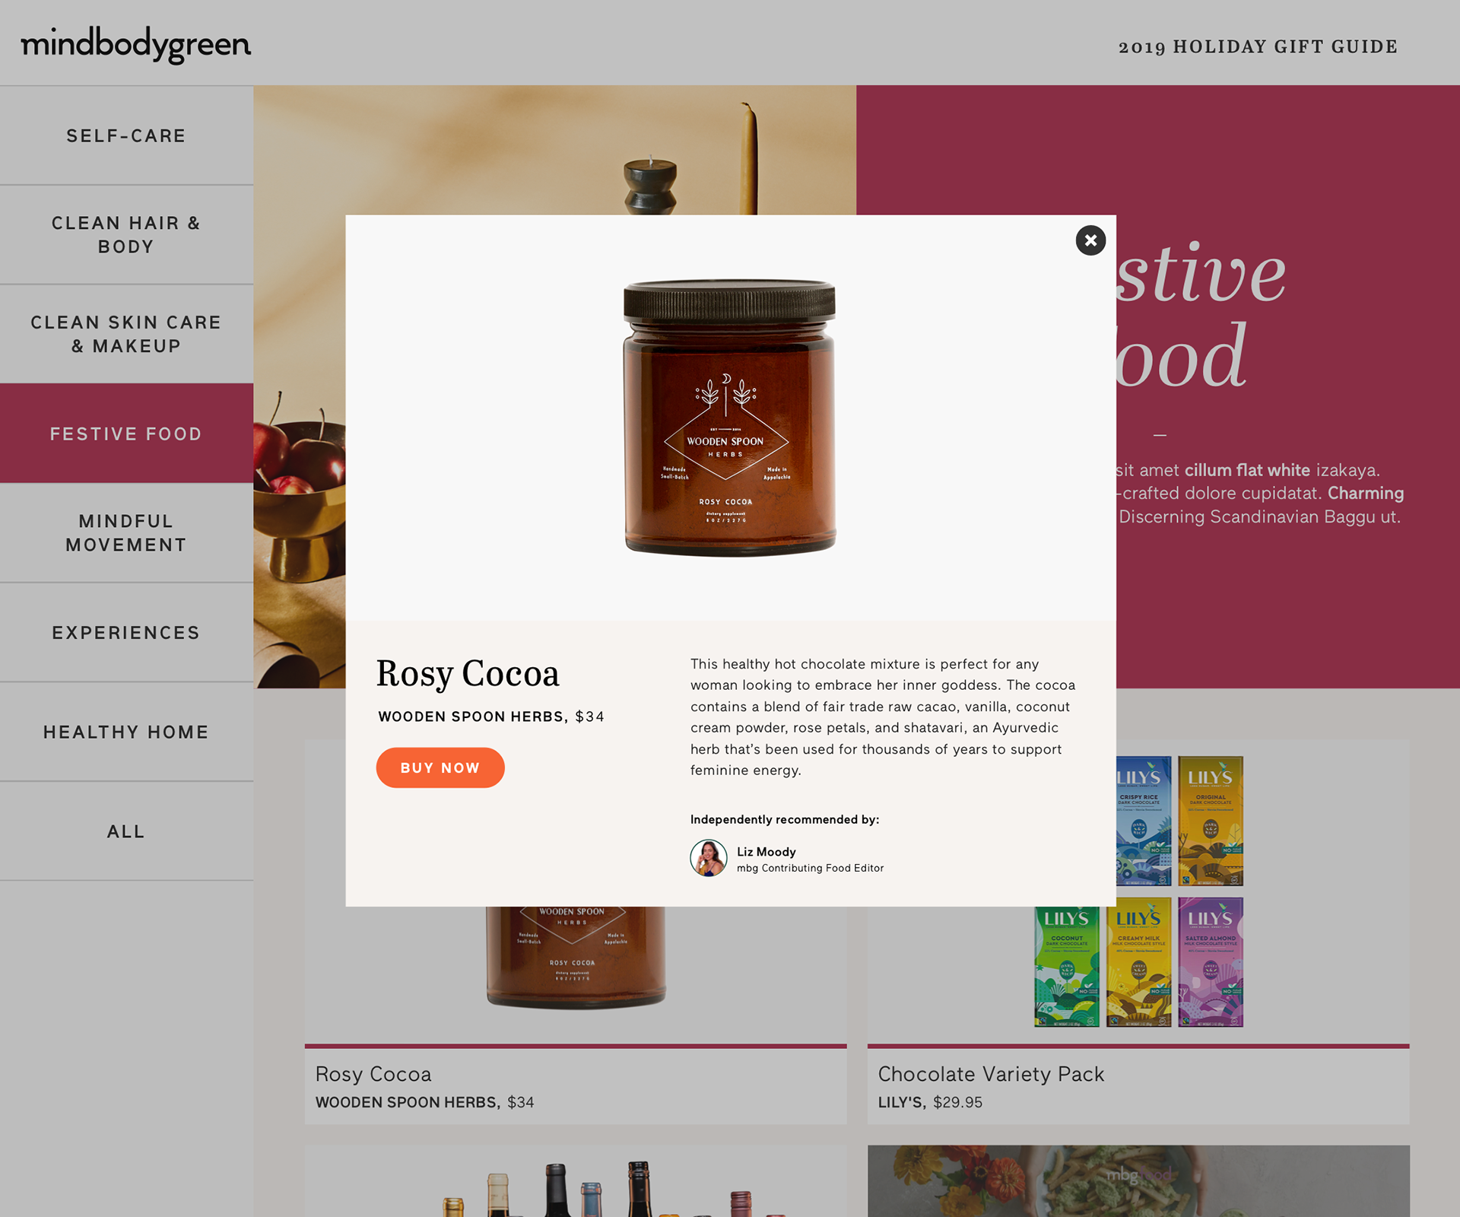Show All gift categories
Image resolution: width=1460 pixels, height=1217 pixels.
[x=126, y=831]
